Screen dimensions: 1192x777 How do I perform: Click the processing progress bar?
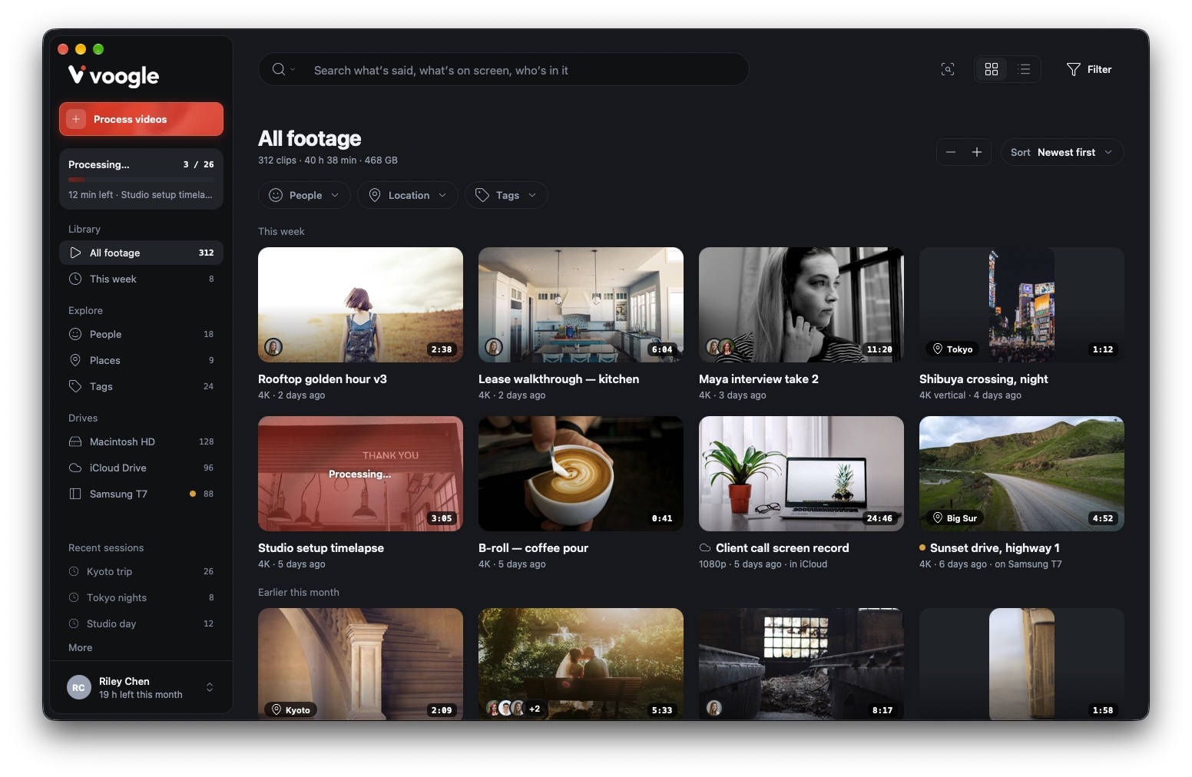pyautogui.click(x=141, y=180)
